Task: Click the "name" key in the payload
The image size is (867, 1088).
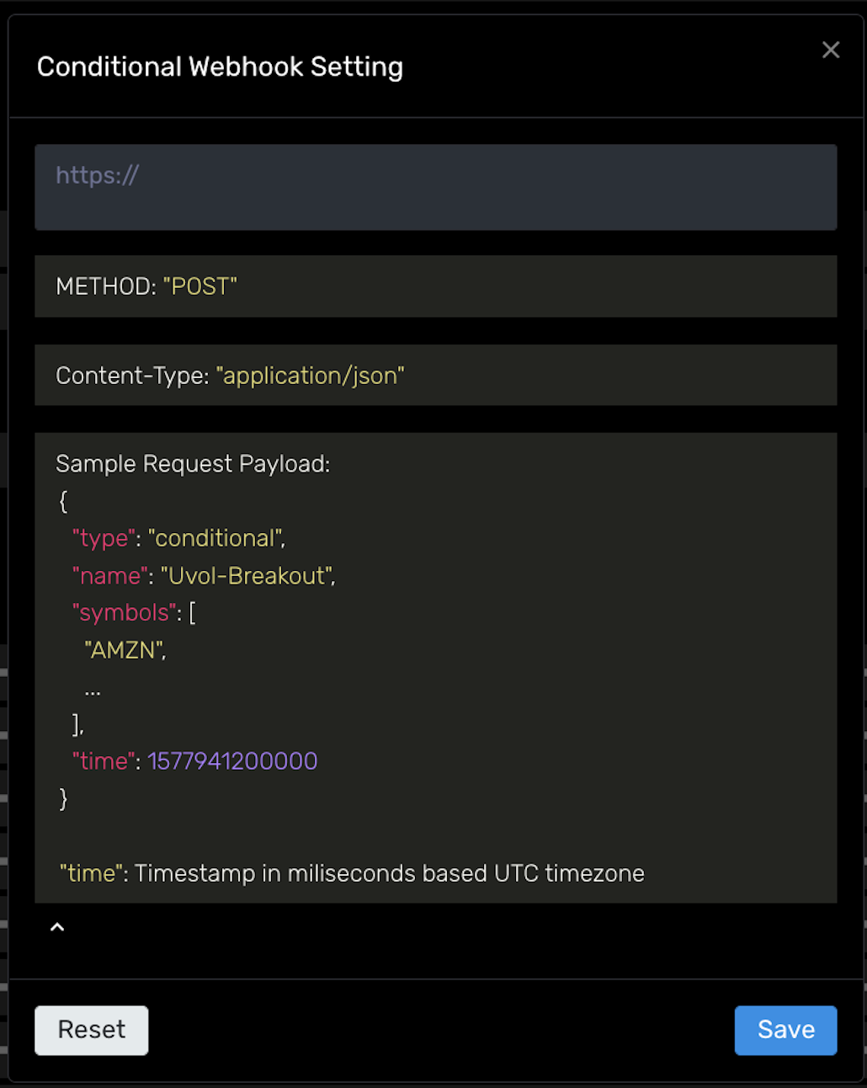Action: (109, 576)
